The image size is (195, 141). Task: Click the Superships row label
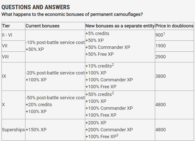[13, 130]
